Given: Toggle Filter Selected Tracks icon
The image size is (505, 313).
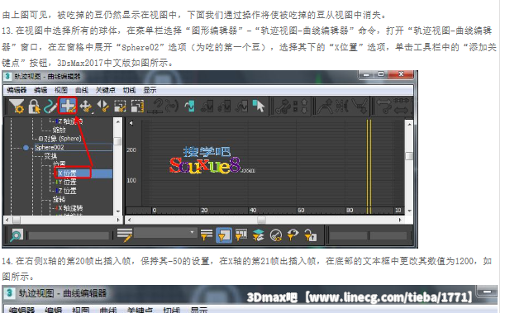Looking at the screenshot, I should [x=206, y=235].
